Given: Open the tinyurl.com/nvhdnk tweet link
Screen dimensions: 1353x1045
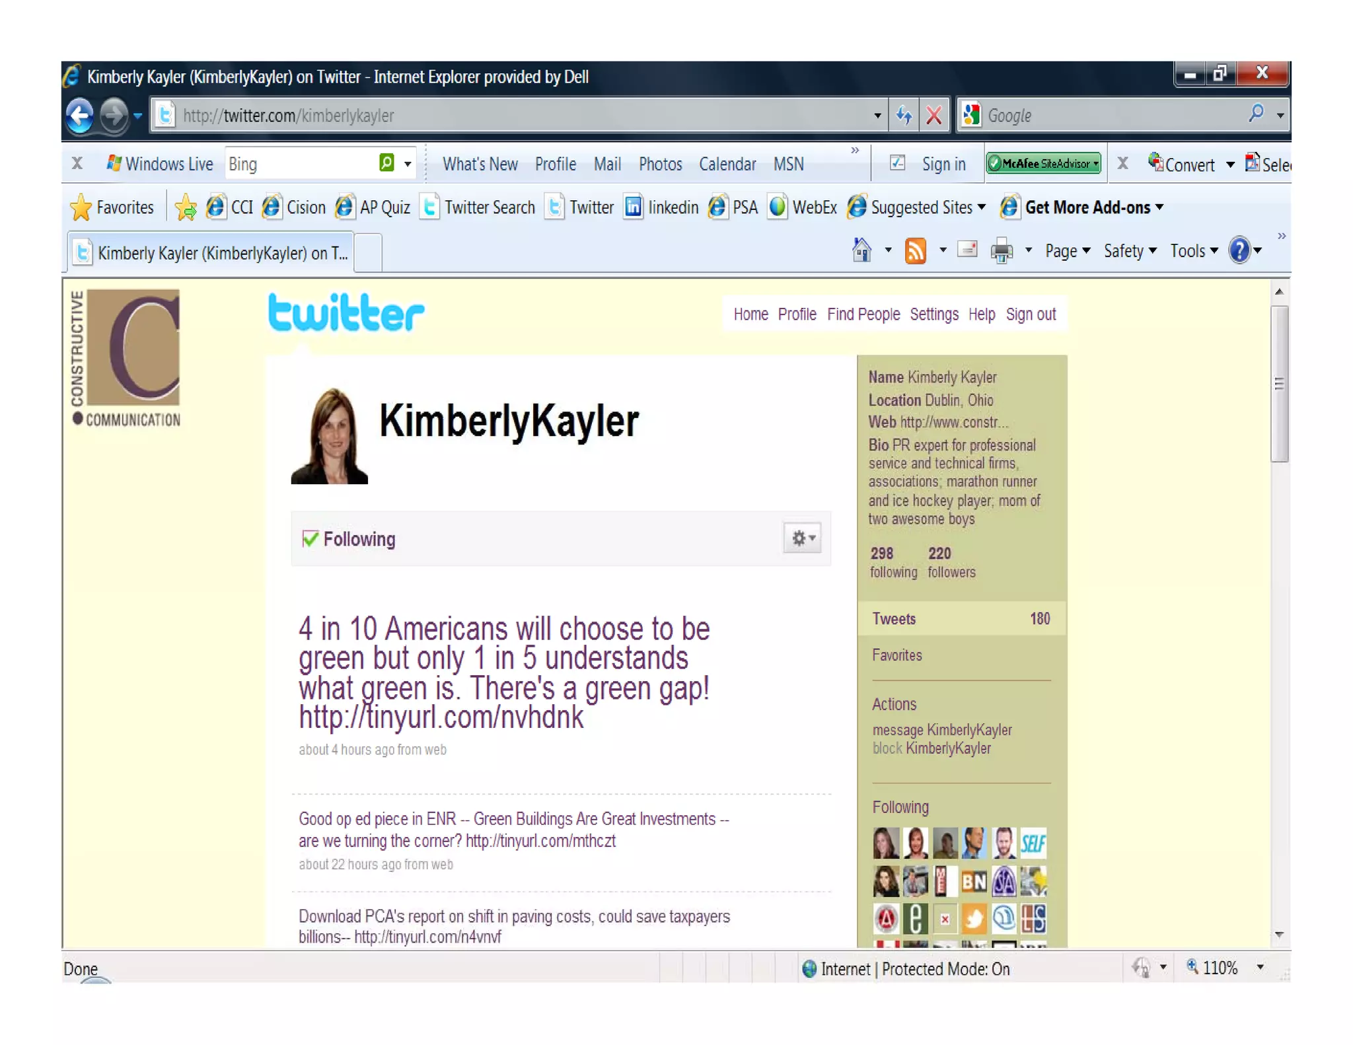Looking at the screenshot, I should 441,717.
